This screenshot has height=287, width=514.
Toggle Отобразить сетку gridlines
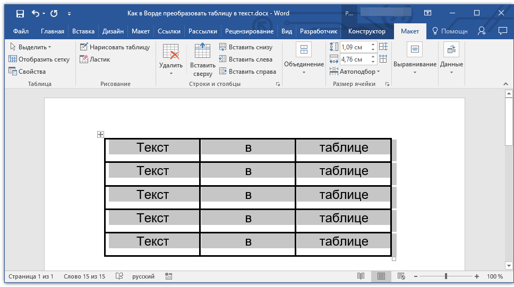tap(39, 59)
